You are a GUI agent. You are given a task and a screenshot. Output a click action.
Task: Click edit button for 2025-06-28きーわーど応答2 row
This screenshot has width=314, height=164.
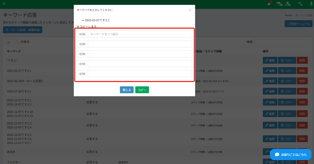click(x=270, y=81)
